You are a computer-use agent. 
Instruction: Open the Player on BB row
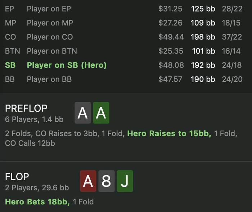49,79
